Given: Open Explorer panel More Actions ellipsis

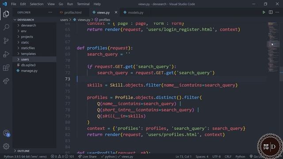Looking at the screenshot, I should coord(50,12).
